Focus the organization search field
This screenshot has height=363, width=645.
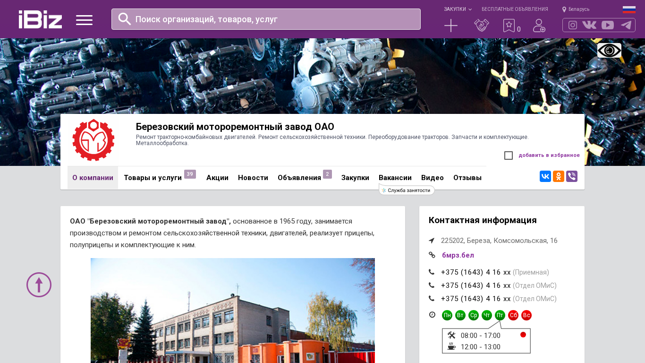[x=266, y=19]
